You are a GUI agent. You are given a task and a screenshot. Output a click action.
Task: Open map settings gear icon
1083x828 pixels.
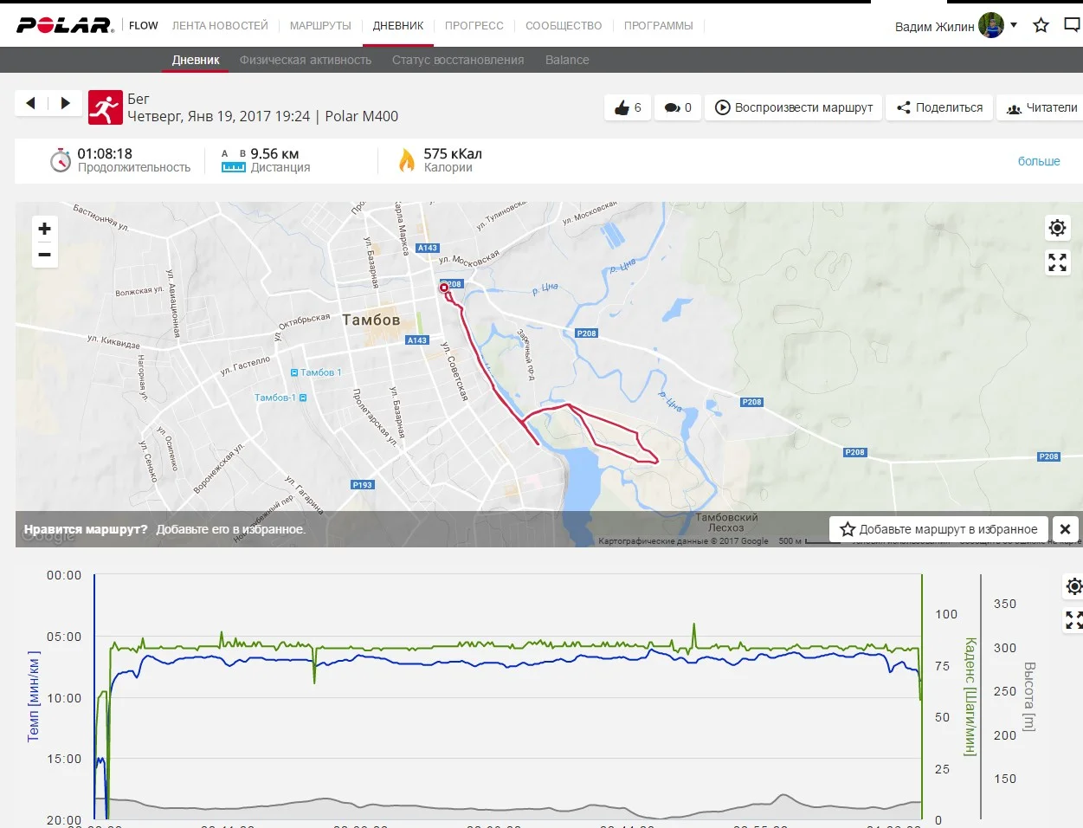pos(1057,228)
